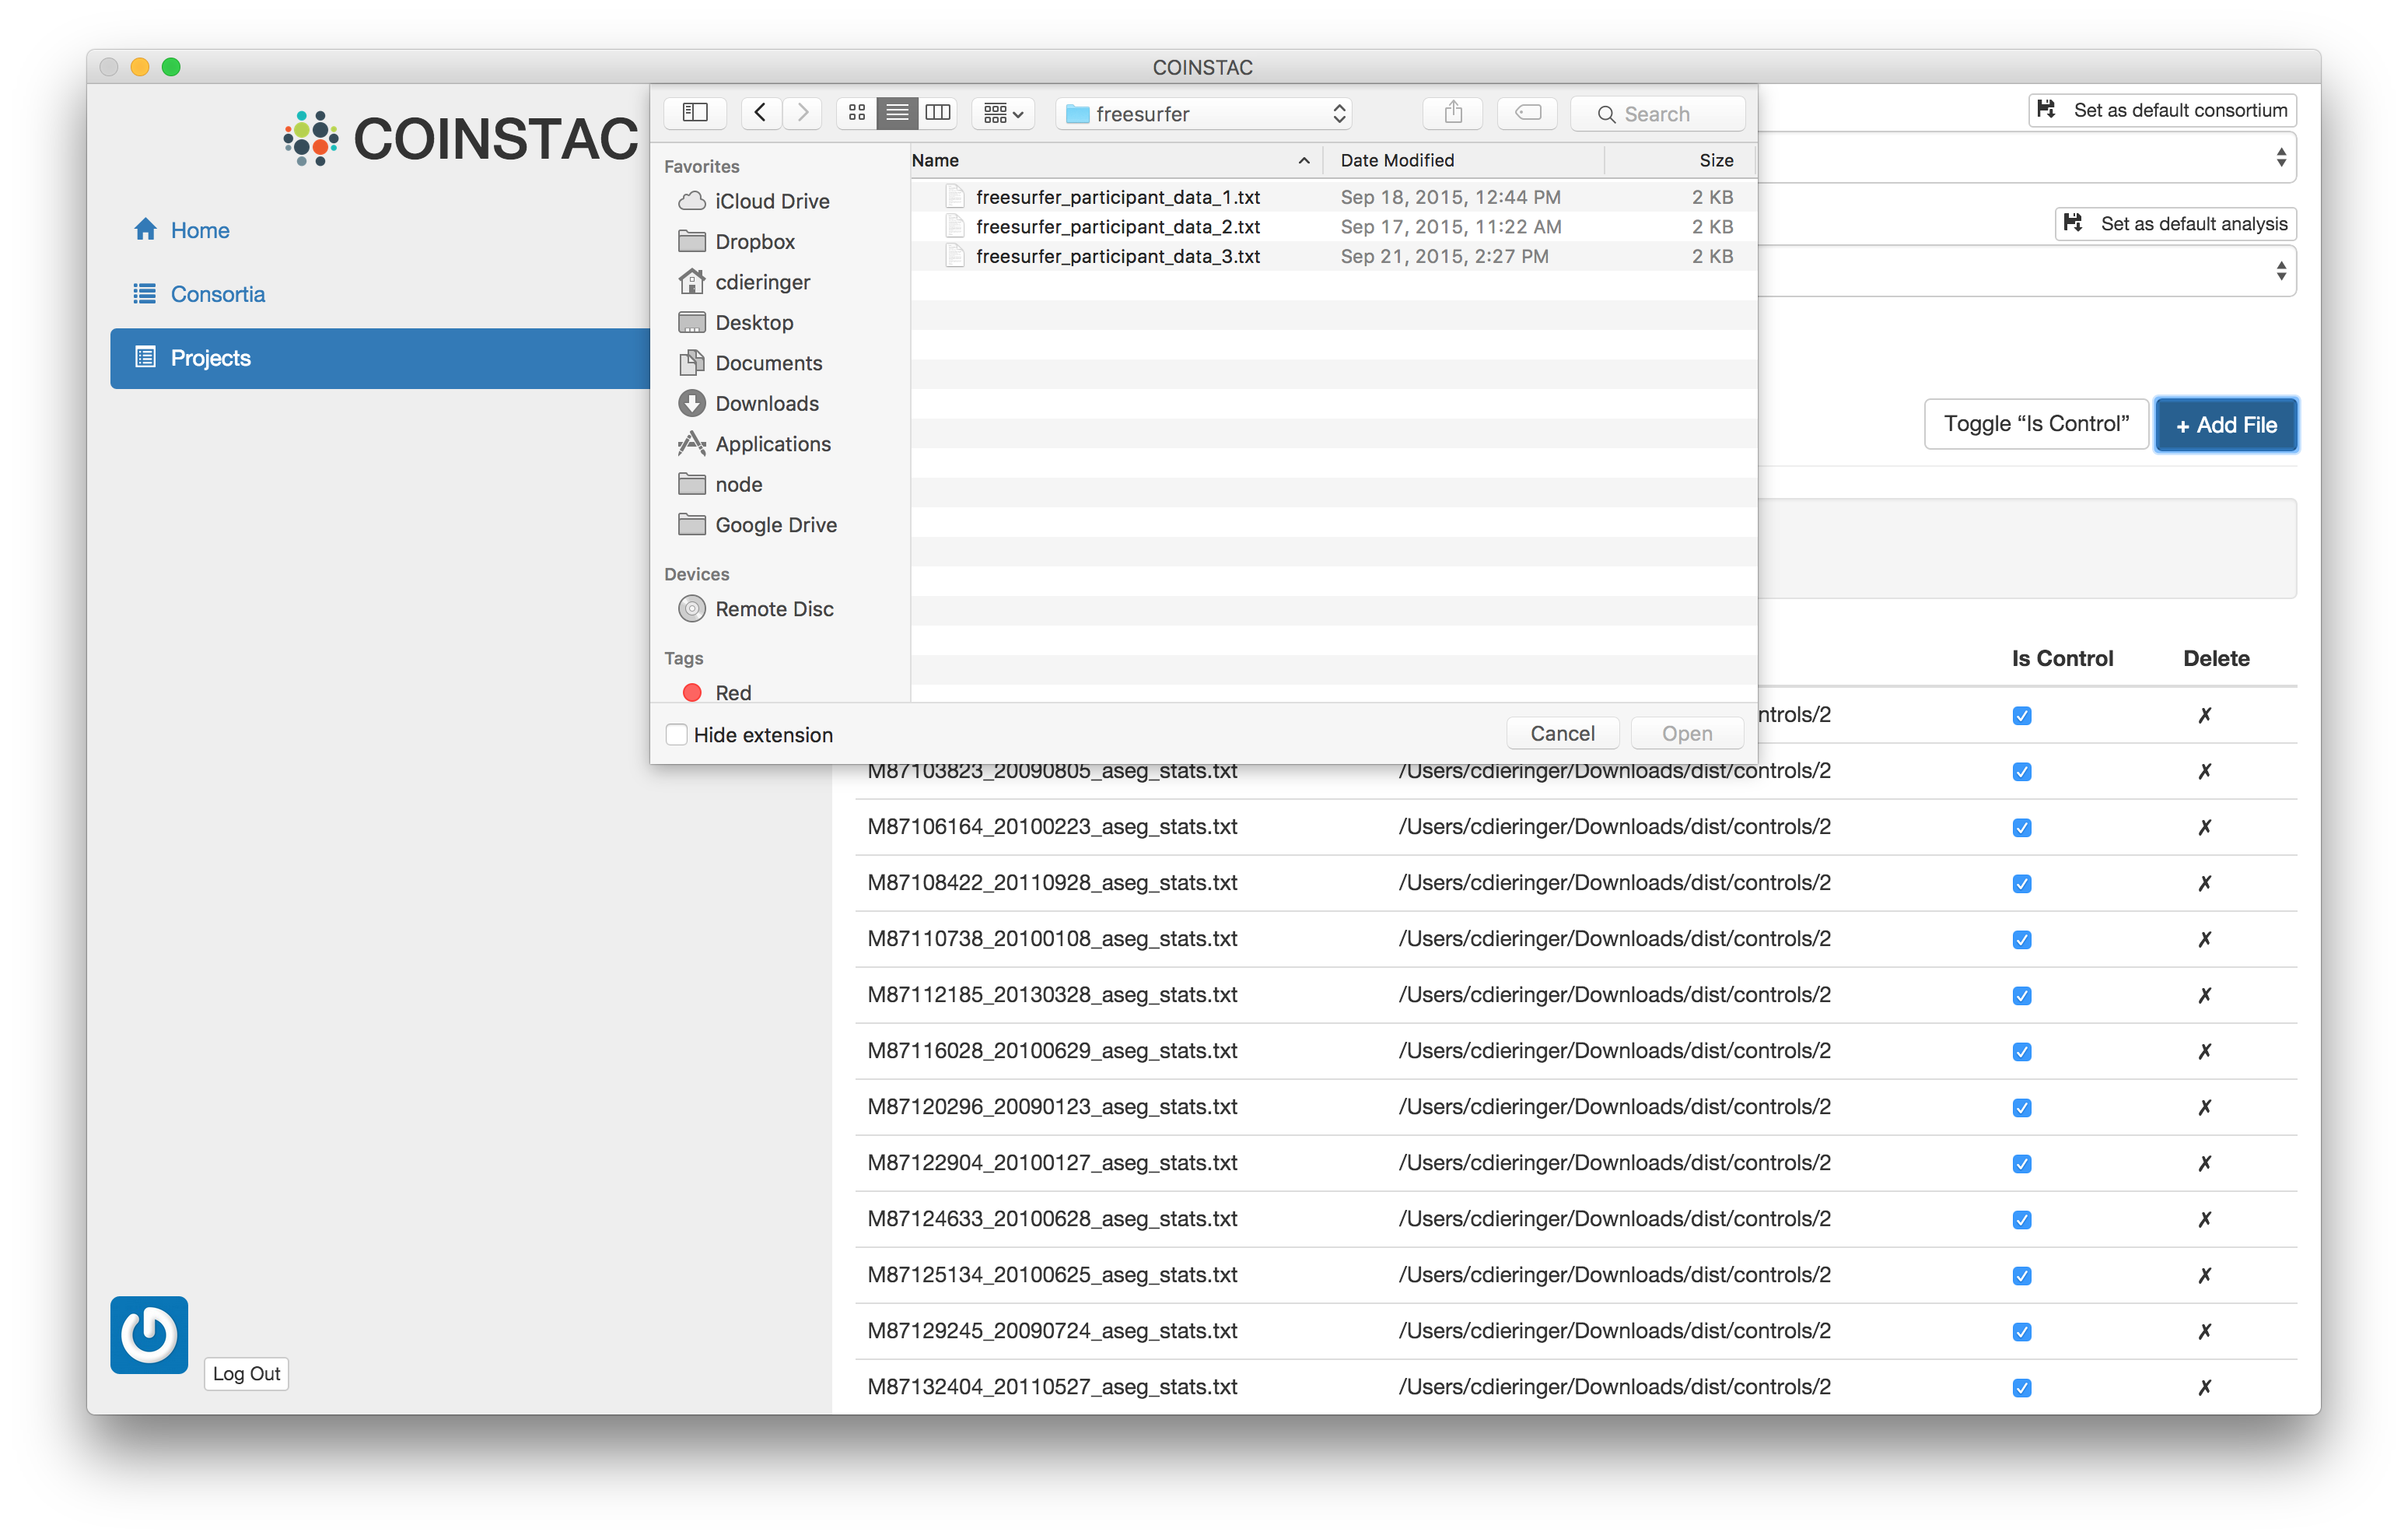2408x1539 pixels.
Task: Enable the Hide extension checkbox
Action: tap(677, 734)
